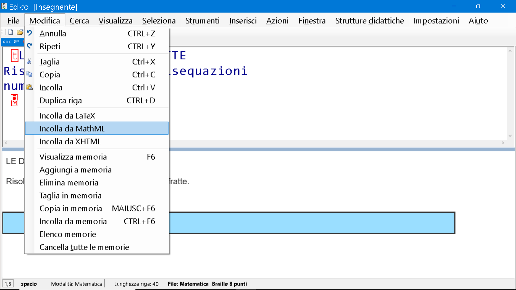This screenshot has height=290, width=516.
Task: Click the '1,5' cursor position in the status bar
Action: 8,284
